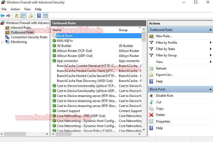The height and width of the screenshot is (142, 213).
Task: Click the Delete action
Action: pyautogui.click(x=160, y=115)
